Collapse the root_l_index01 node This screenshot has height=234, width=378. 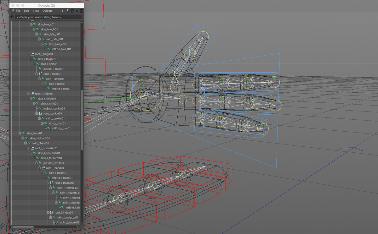[48, 213]
